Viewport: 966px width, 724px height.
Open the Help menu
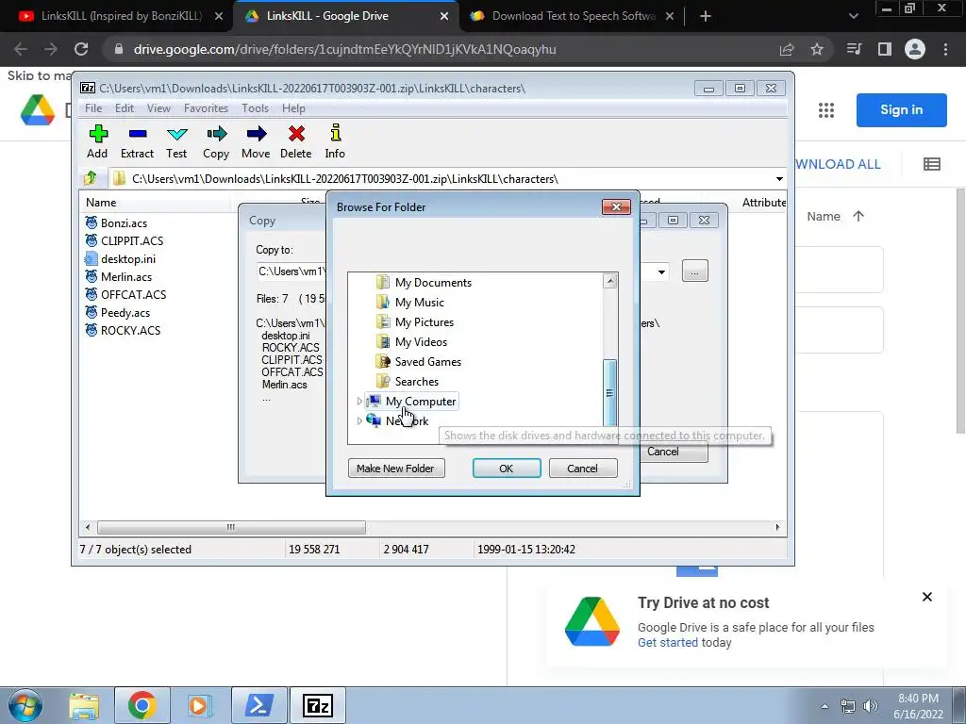pos(293,108)
